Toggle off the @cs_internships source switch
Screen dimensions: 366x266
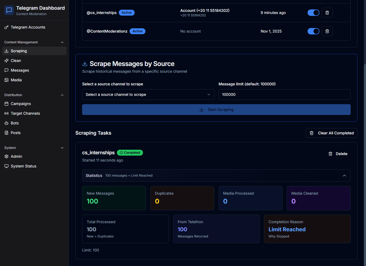[313, 13]
